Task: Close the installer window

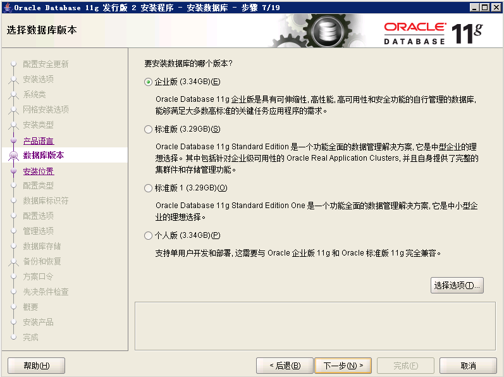Action: [x=496, y=8]
